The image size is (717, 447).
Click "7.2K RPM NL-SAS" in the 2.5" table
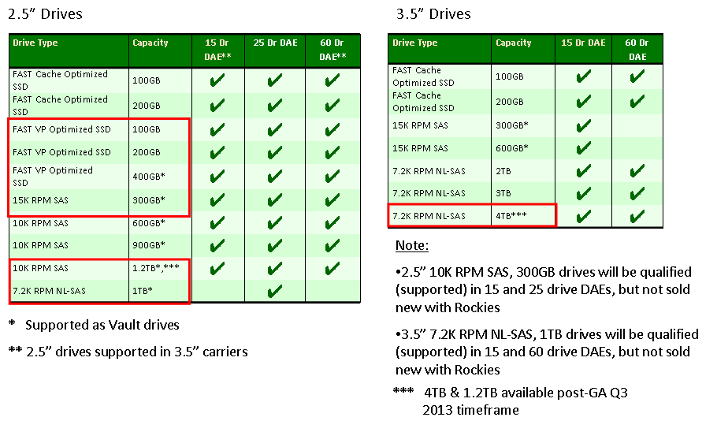pos(49,291)
